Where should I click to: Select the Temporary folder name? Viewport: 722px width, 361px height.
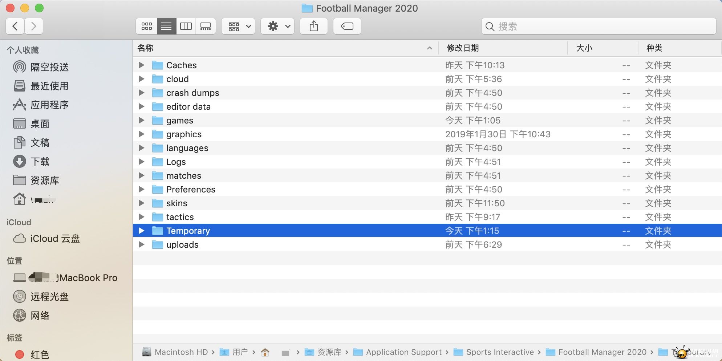click(x=188, y=231)
